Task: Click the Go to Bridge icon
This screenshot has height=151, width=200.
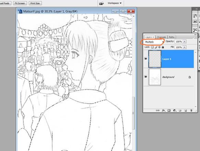Action: (102, 3)
